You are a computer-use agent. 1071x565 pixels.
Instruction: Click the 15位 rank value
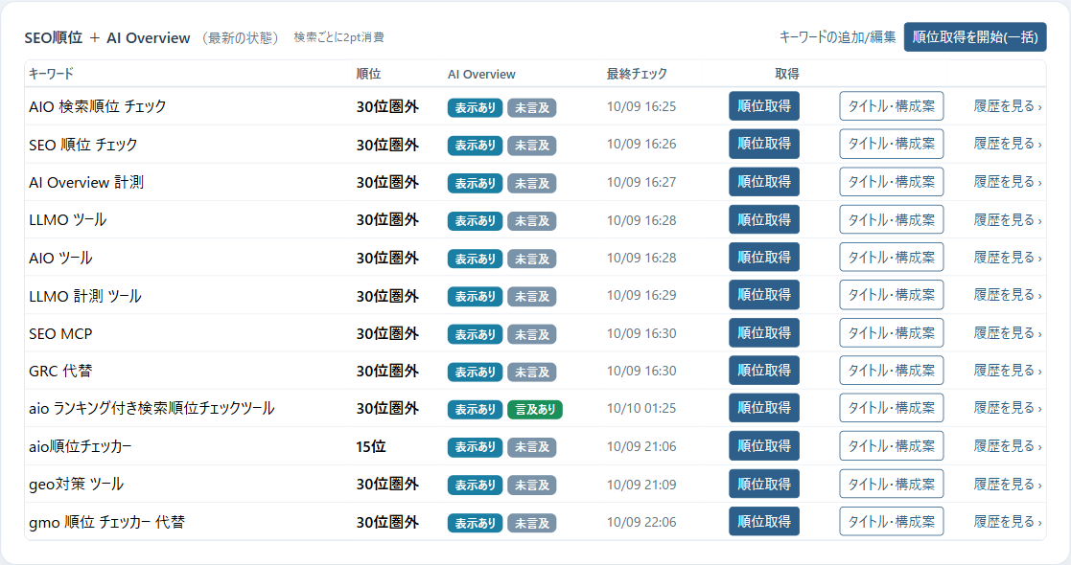(x=371, y=447)
